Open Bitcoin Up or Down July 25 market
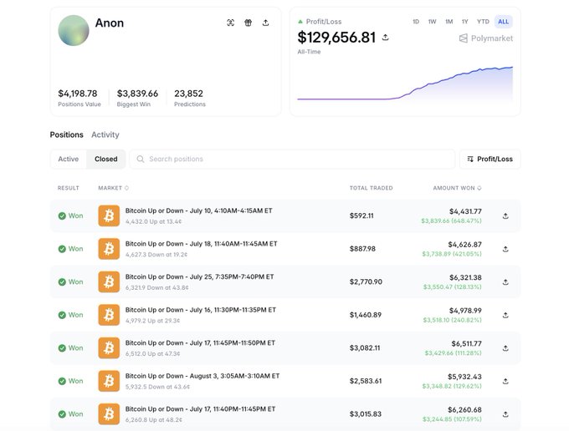Viewport: 569px width, 431px height. click(x=200, y=276)
